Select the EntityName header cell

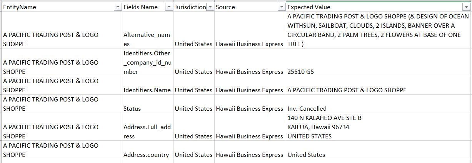[x=58, y=7]
